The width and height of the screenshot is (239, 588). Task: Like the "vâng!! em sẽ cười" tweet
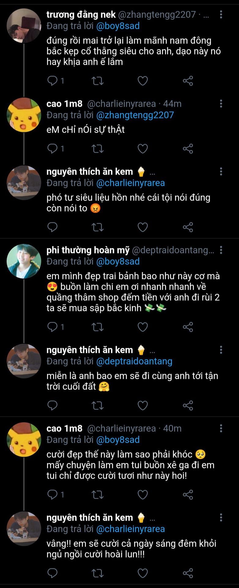coord(143,573)
